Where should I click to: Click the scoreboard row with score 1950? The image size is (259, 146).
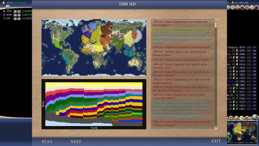point(242,58)
